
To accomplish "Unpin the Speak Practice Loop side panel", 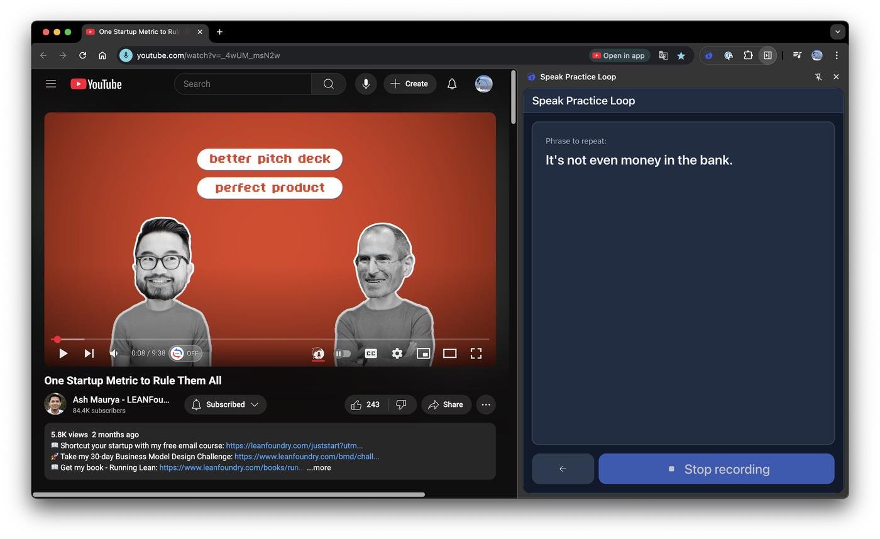I will (x=818, y=77).
